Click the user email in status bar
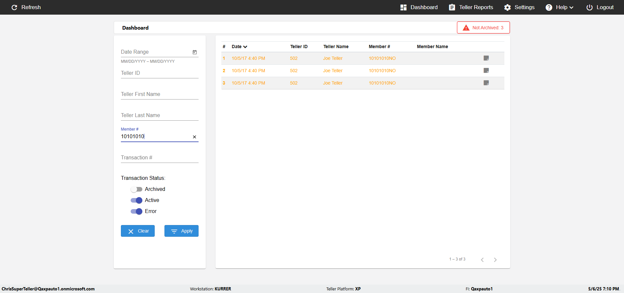624x293 pixels. [48, 289]
